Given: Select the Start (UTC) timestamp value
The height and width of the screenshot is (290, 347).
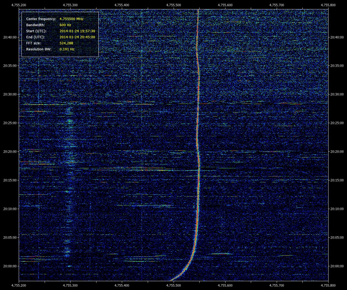Looking at the screenshot, I should pos(77,31).
